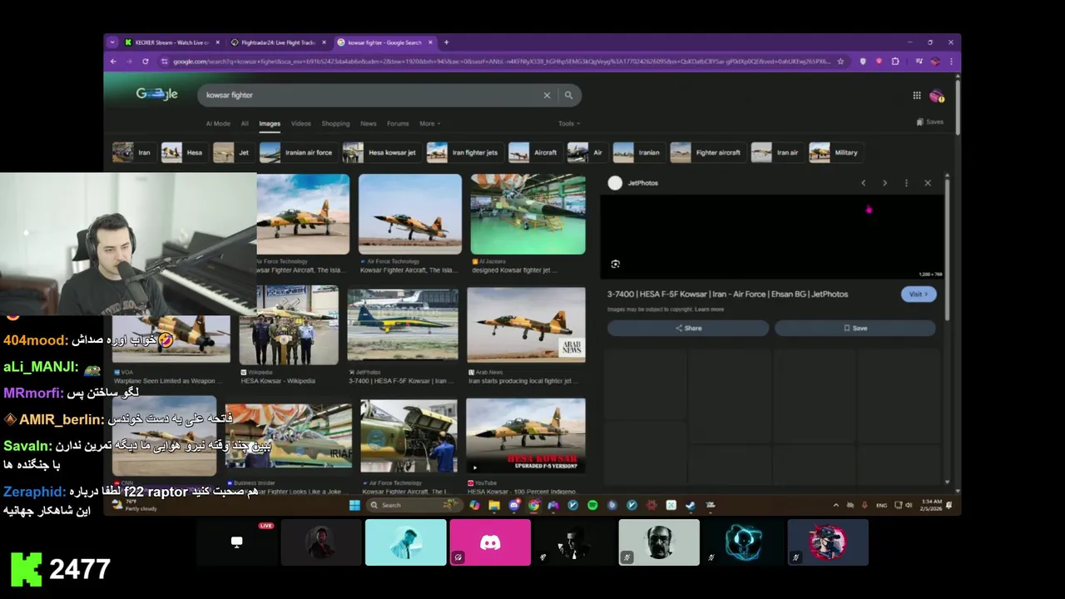Open the Al Jazeera Kowsar jet thumbnail
Image resolution: width=1065 pixels, height=599 pixels.
(528, 214)
